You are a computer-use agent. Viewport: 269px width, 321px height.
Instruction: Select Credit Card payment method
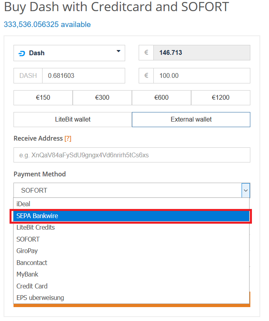(131, 286)
